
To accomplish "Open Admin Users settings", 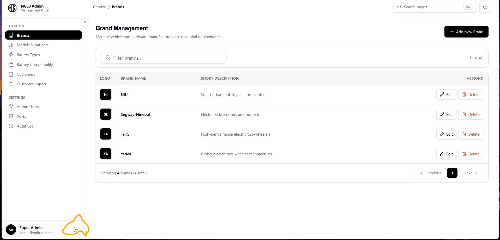I will 44,106.
